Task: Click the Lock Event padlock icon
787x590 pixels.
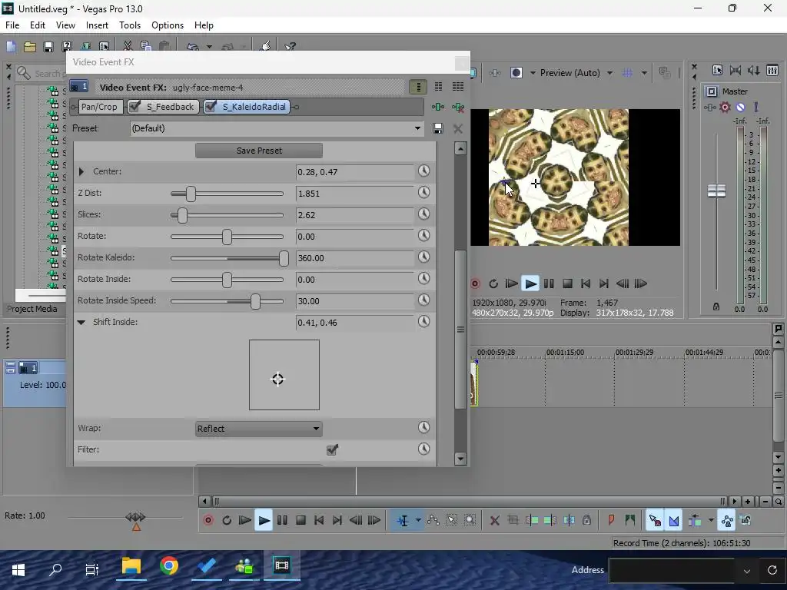Action: tap(586, 521)
